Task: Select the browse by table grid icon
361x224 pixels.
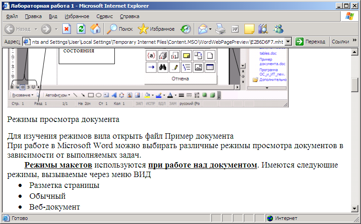Action: click(x=210, y=67)
